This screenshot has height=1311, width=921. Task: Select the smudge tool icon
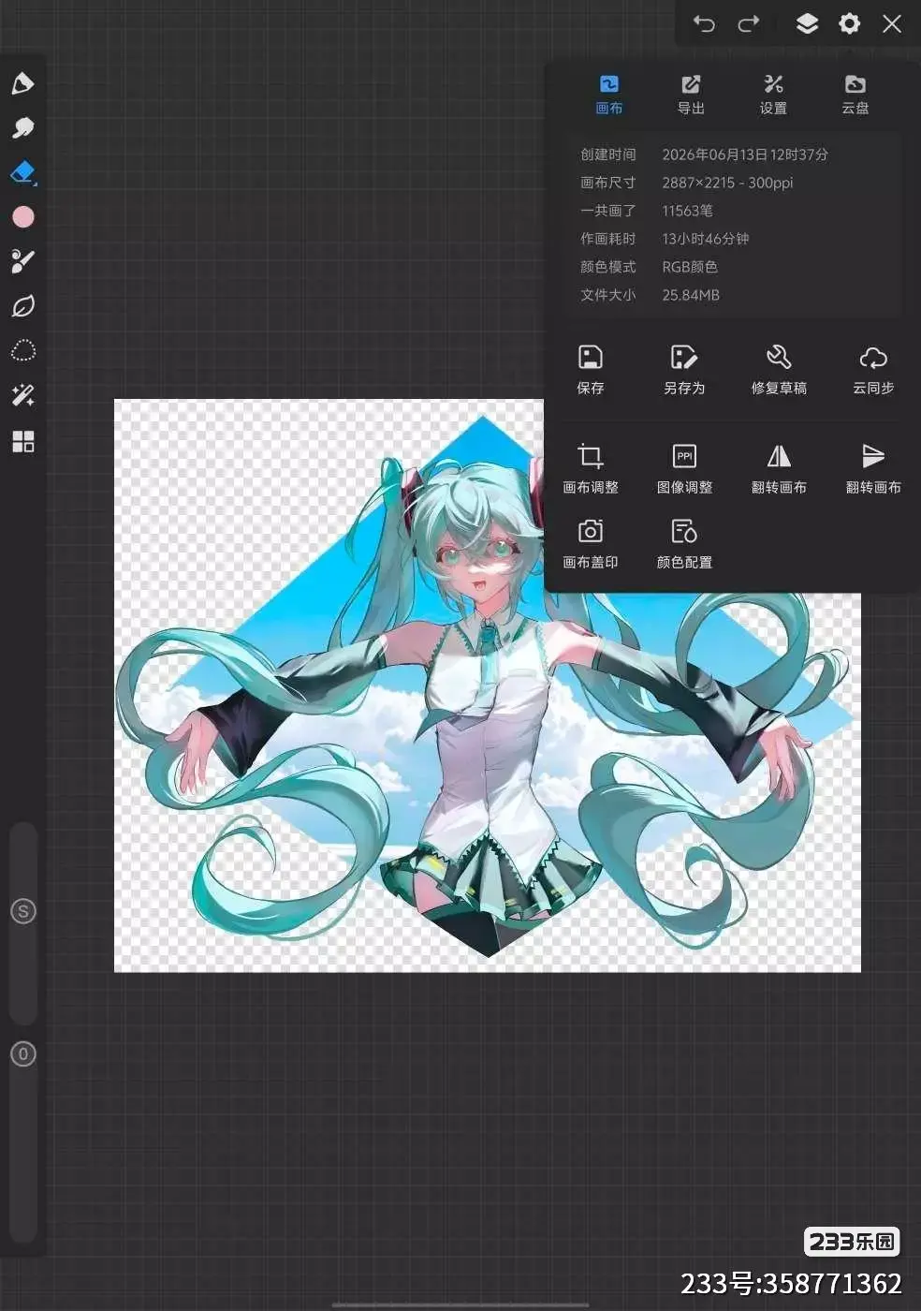point(22,127)
